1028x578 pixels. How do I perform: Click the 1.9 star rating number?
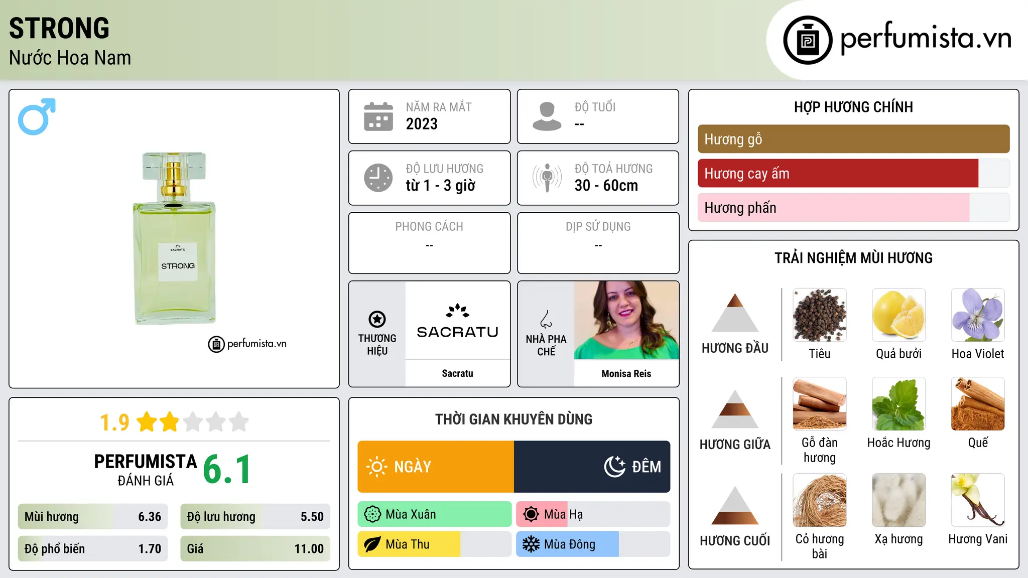(x=114, y=422)
